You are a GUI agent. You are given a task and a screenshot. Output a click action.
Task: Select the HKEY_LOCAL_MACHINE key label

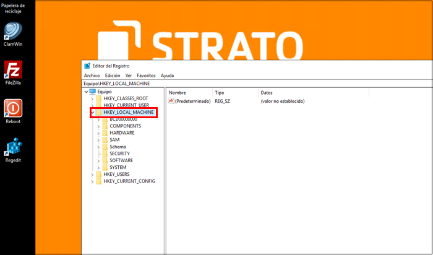[129, 112]
